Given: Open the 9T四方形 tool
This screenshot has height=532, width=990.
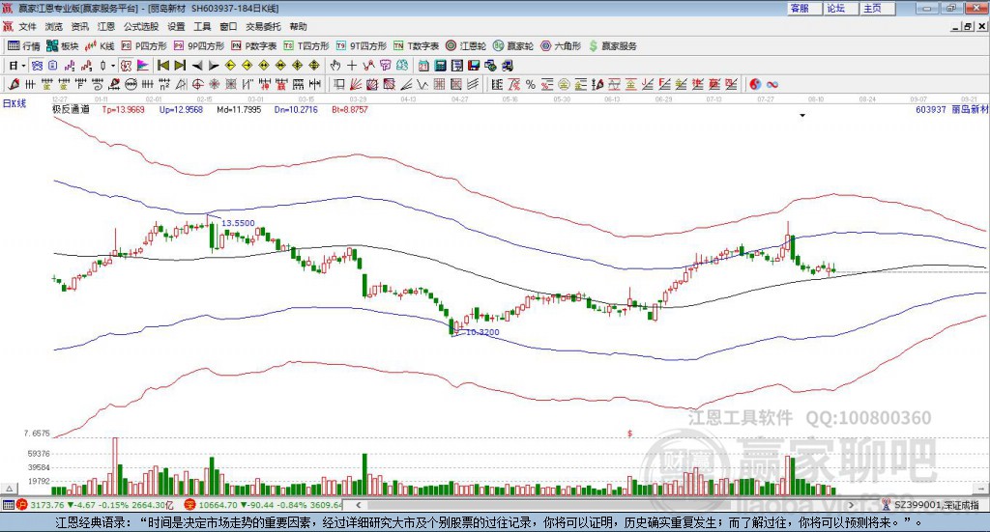Looking at the screenshot, I should (362, 46).
